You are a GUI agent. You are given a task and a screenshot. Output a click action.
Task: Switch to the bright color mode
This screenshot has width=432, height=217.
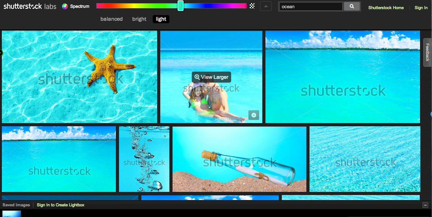point(139,19)
